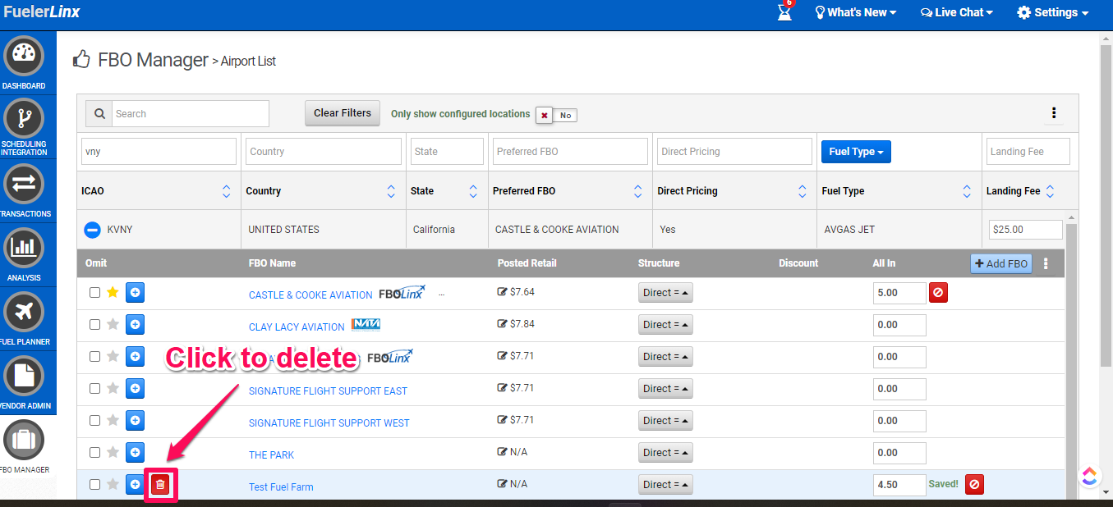Click red cancel icon on Castle & Cooke row
The height and width of the screenshot is (507, 1113).
(938, 292)
